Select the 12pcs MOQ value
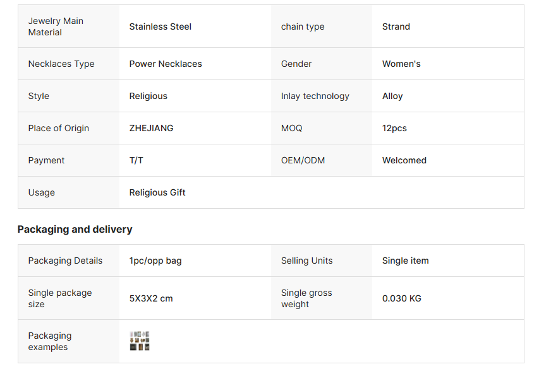The height and width of the screenshot is (369, 551). pyautogui.click(x=394, y=128)
